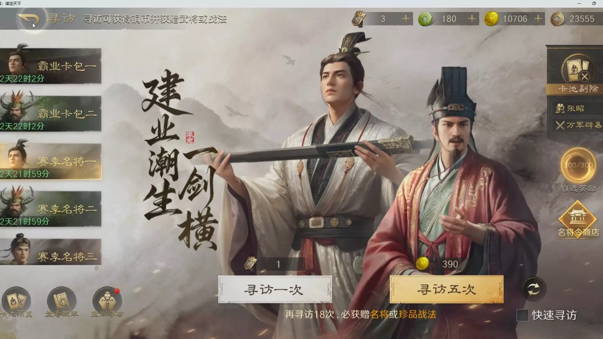Image resolution: width=603 pixels, height=339 pixels.
Task: Enable the 快速寻访 checkbox
Action: [523, 315]
